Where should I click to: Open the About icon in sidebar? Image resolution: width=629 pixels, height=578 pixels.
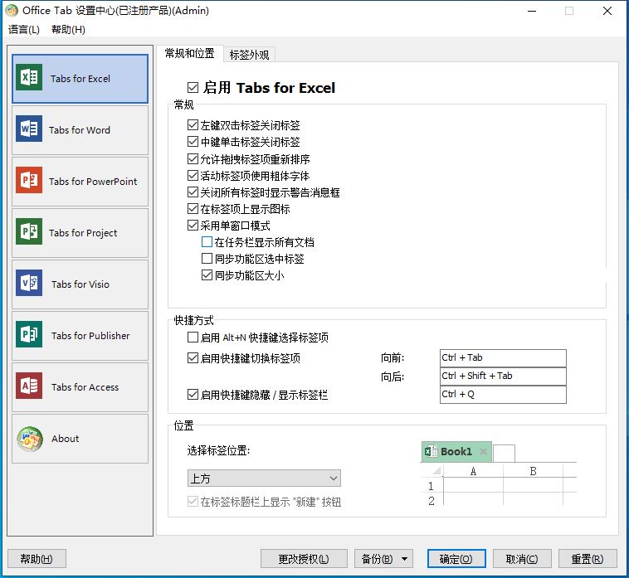tap(30, 439)
